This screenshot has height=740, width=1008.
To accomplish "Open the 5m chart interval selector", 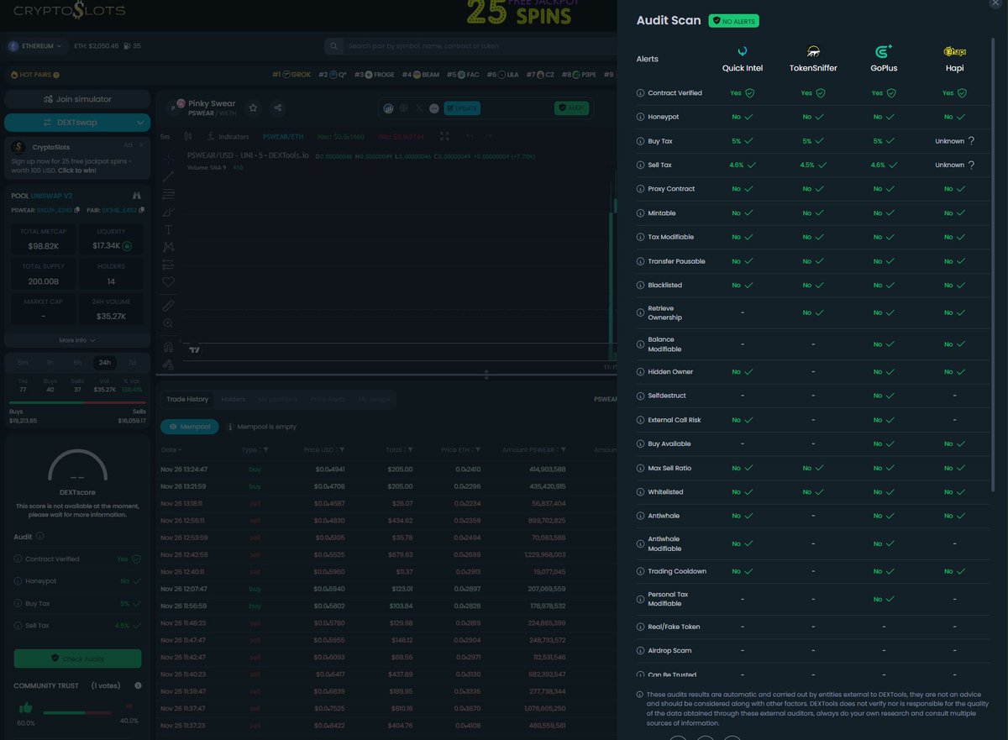I will pyautogui.click(x=165, y=136).
